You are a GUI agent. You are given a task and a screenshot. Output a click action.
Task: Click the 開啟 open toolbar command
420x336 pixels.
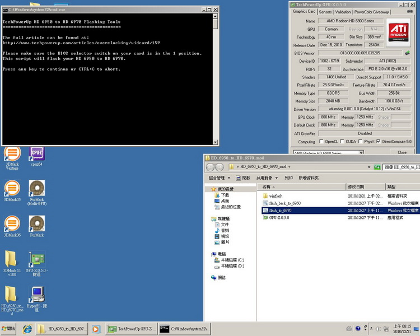point(243,178)
